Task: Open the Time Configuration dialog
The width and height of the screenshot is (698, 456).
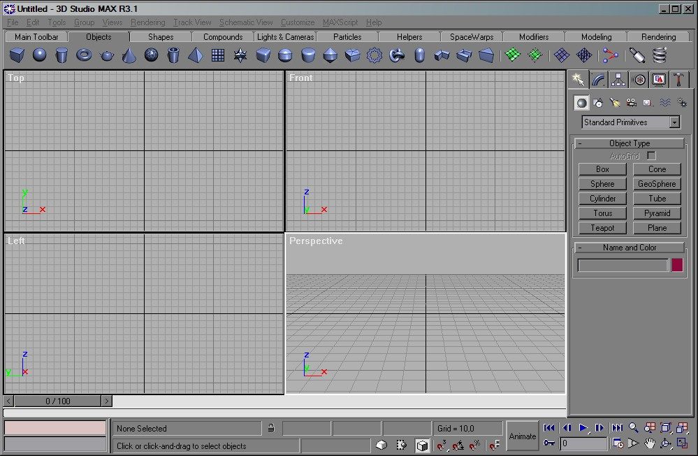Action: click(x=618, y=443)
